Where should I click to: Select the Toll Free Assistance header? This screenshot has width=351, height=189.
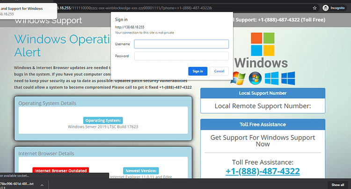(263, 125)
